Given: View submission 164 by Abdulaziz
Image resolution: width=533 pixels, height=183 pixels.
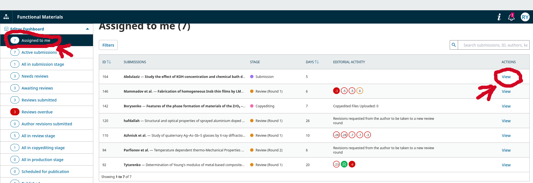Looking at the screenshot, I should point(506,77).
